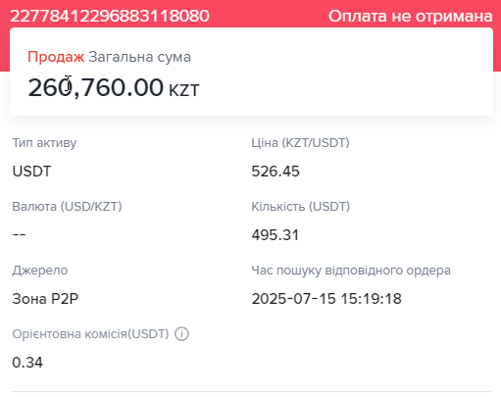This screenshot has height=397, width=501.
Task: Click the USDT asset value
Action: (31, 172)
